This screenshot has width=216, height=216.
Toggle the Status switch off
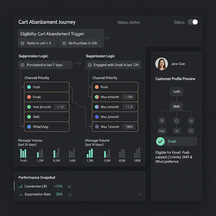pos(193,22)
